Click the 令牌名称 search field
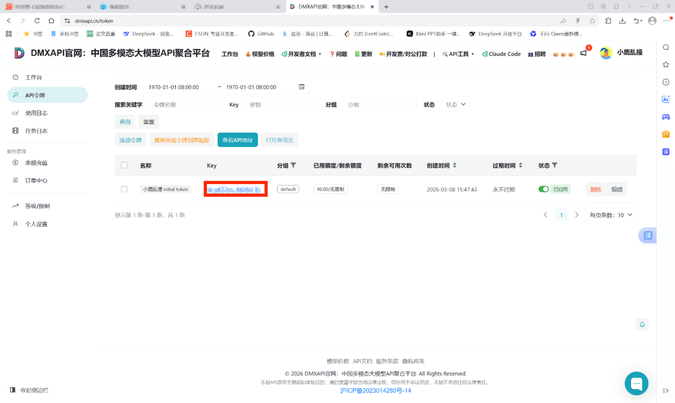The image size is (675, 403). pos(186,104)
